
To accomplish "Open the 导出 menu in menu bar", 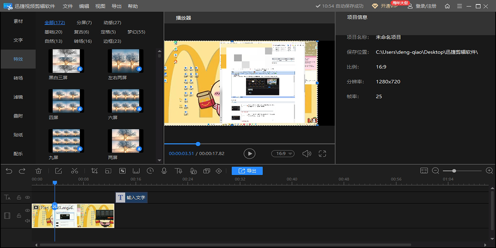I will (x=117, y=6).
